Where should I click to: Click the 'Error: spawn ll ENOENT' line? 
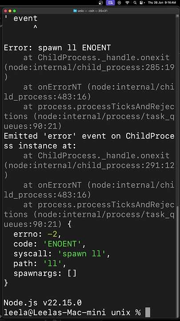click(57, 48)
